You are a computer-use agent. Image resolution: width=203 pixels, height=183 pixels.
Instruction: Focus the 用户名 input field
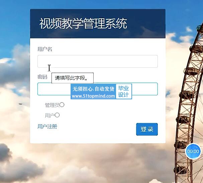98,61
